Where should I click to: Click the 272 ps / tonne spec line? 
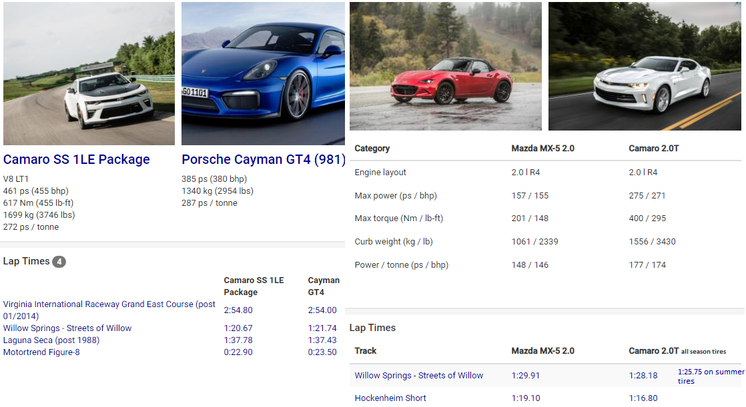point(31,227)
